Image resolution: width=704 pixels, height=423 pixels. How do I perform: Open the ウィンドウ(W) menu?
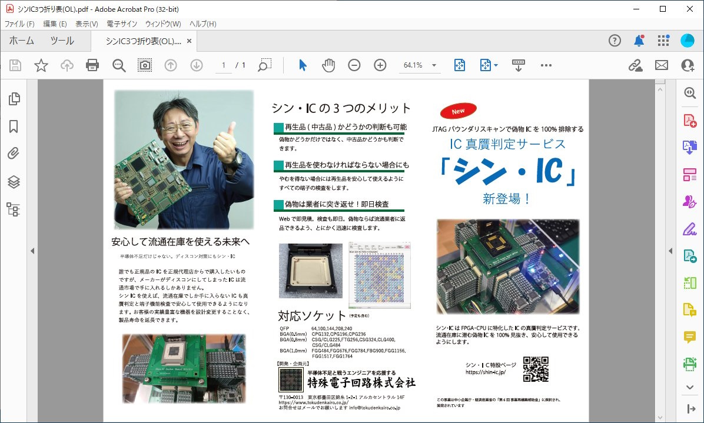(x=163, y=24)
